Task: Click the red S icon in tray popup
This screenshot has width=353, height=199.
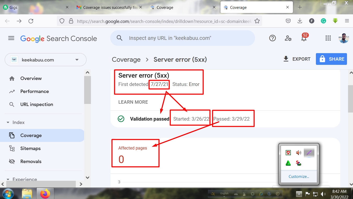Action: [299, 163]
